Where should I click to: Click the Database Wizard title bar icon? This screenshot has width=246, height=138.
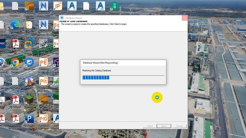coord(62,18)
